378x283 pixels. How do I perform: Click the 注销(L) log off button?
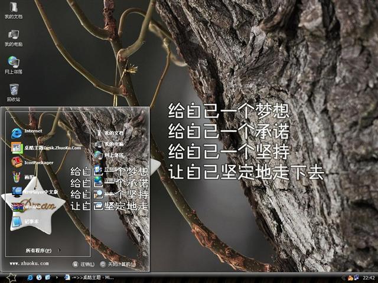pos(83,264)
